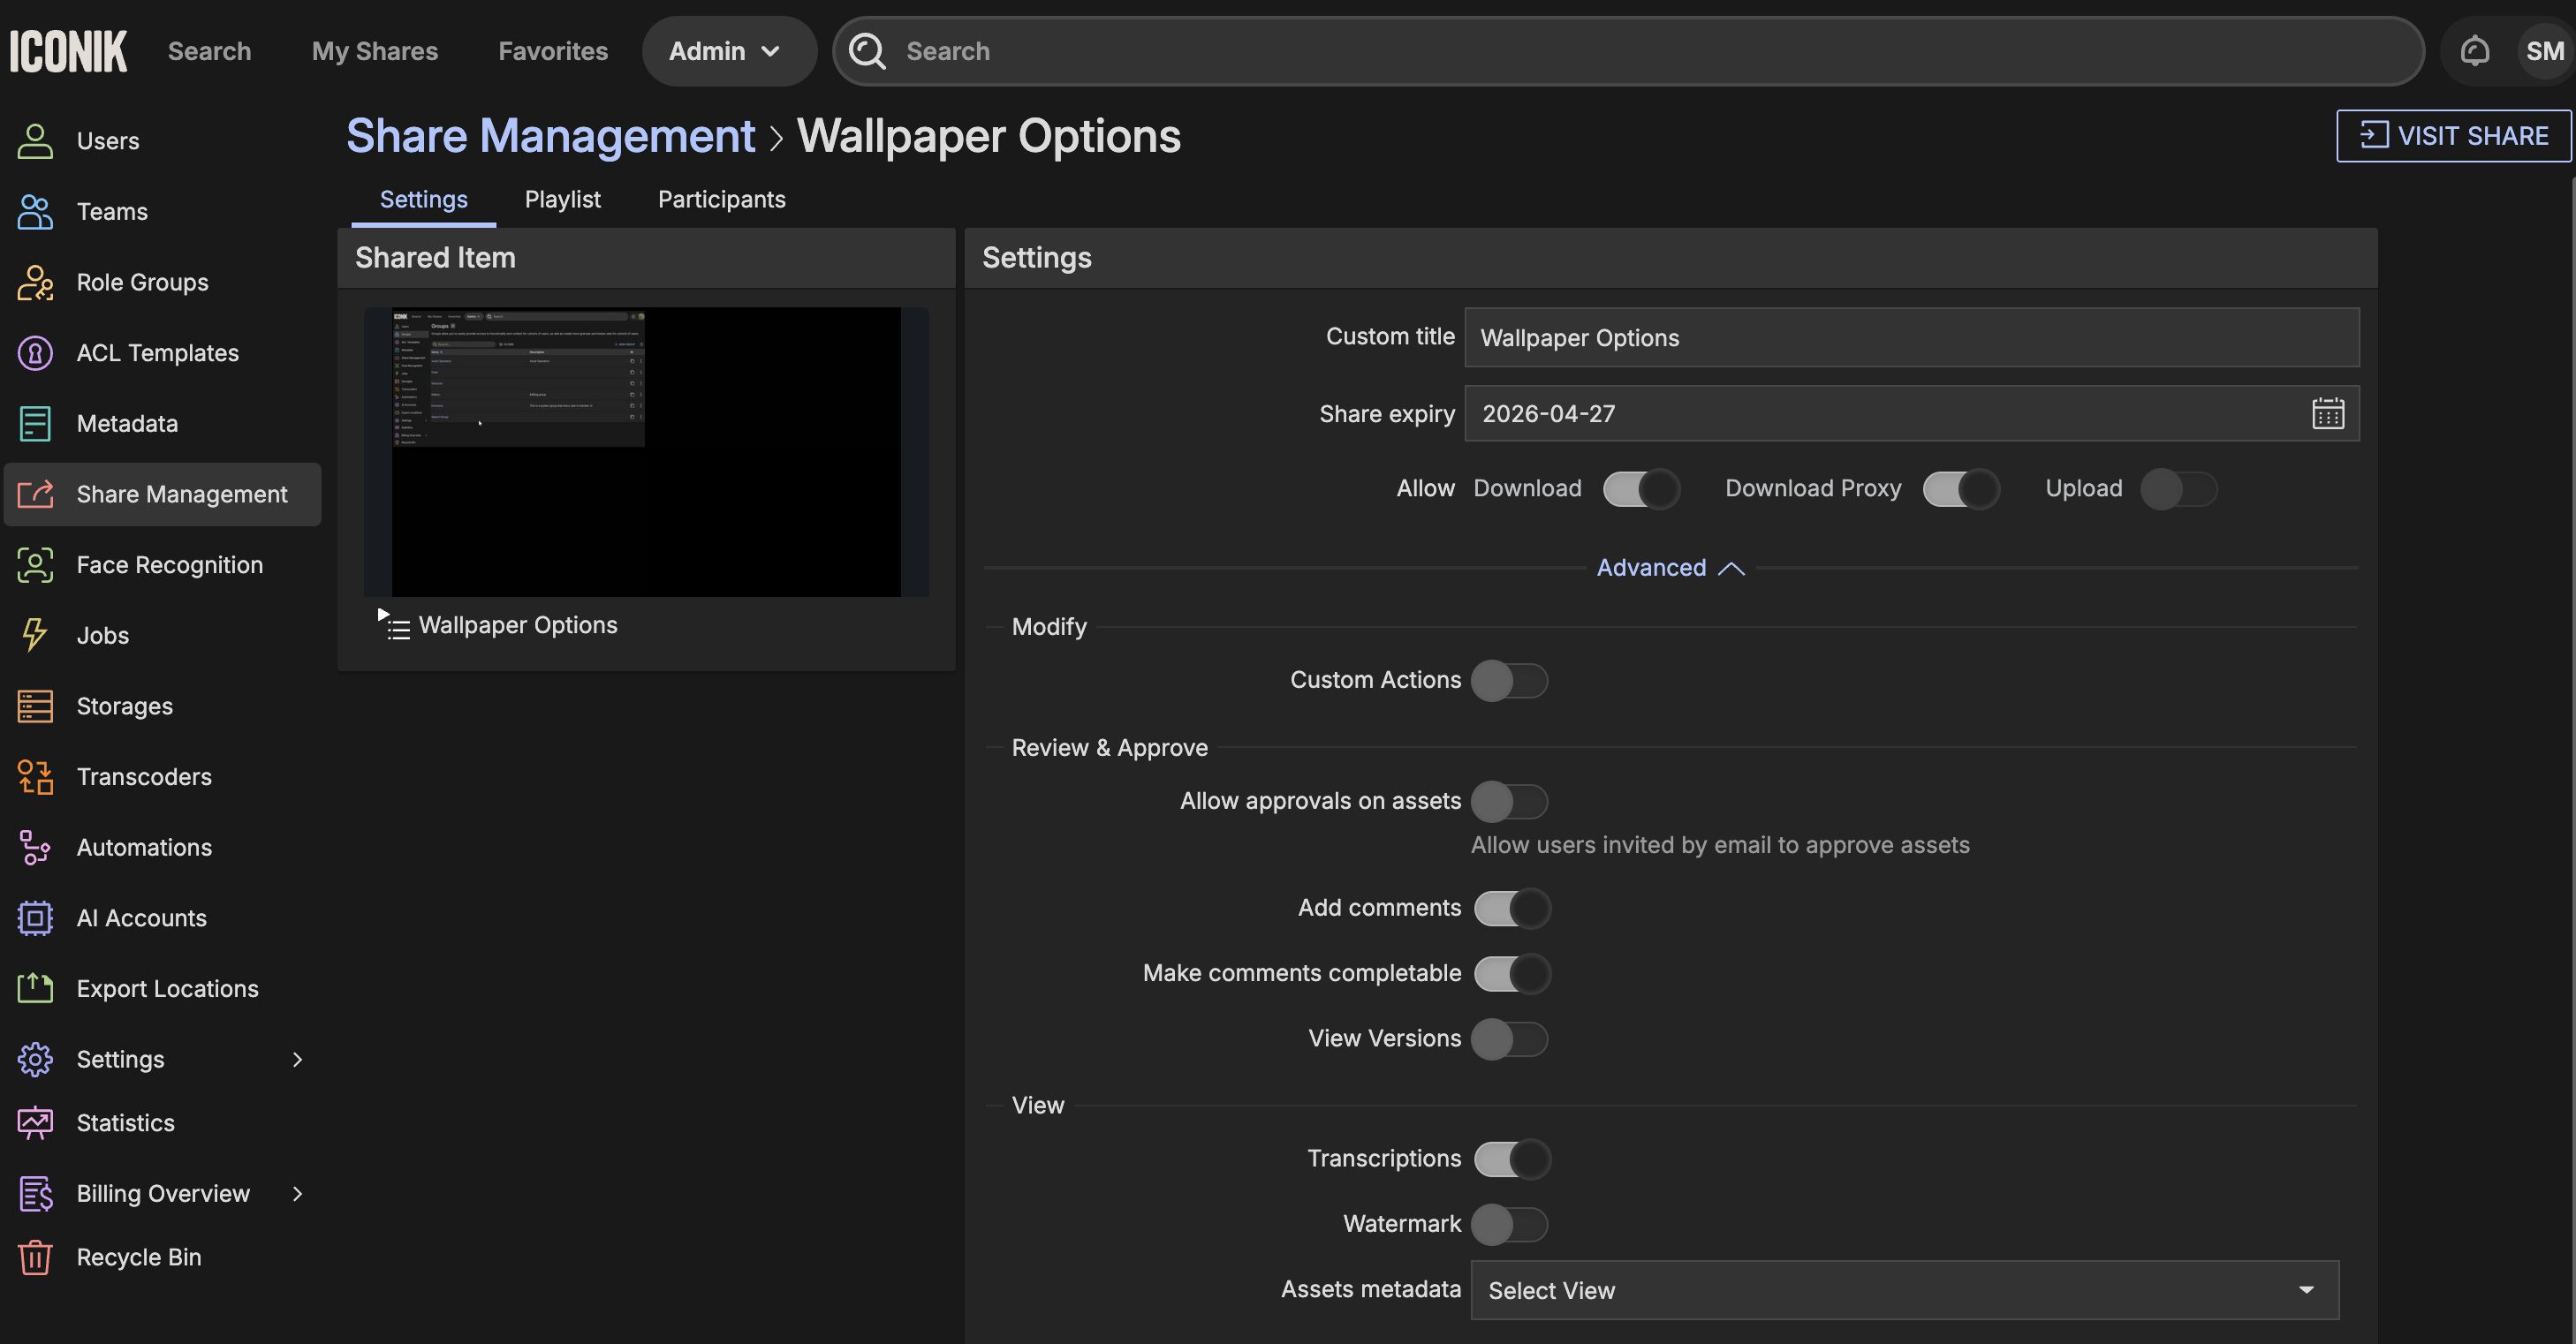Collapse the Advanced section
This screenshot has height=1344, width=2576.
[1669, 568]
